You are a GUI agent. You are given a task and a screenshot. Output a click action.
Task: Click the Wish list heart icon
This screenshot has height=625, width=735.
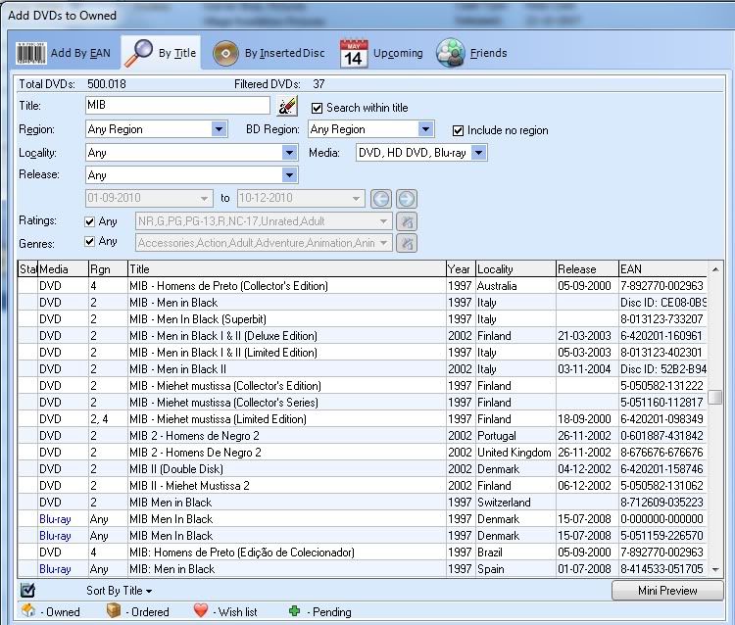click(x=201, y=610)
